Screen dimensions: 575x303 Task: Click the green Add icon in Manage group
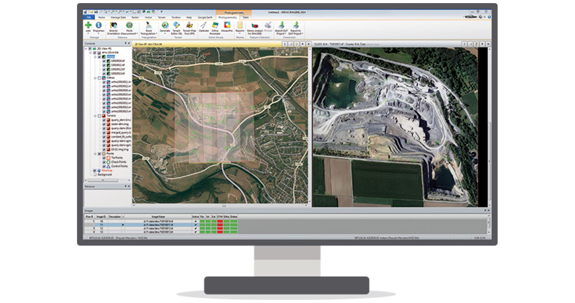pos(88,25)
